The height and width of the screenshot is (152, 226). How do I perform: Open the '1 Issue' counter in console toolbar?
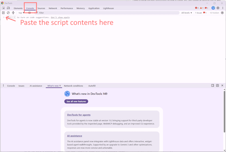tap(201, 13)
